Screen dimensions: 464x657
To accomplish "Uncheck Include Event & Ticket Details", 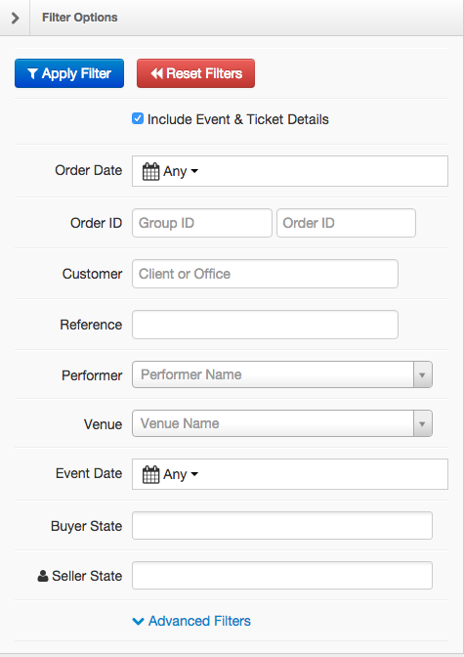I will click(138, 118).
